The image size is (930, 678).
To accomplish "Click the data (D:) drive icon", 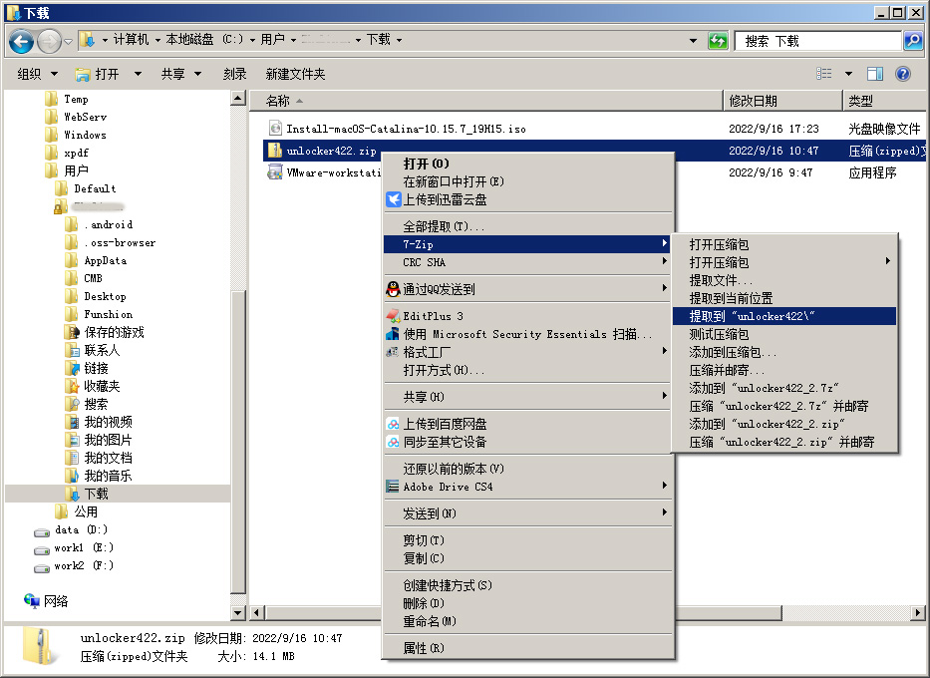I will coord(42,530).
